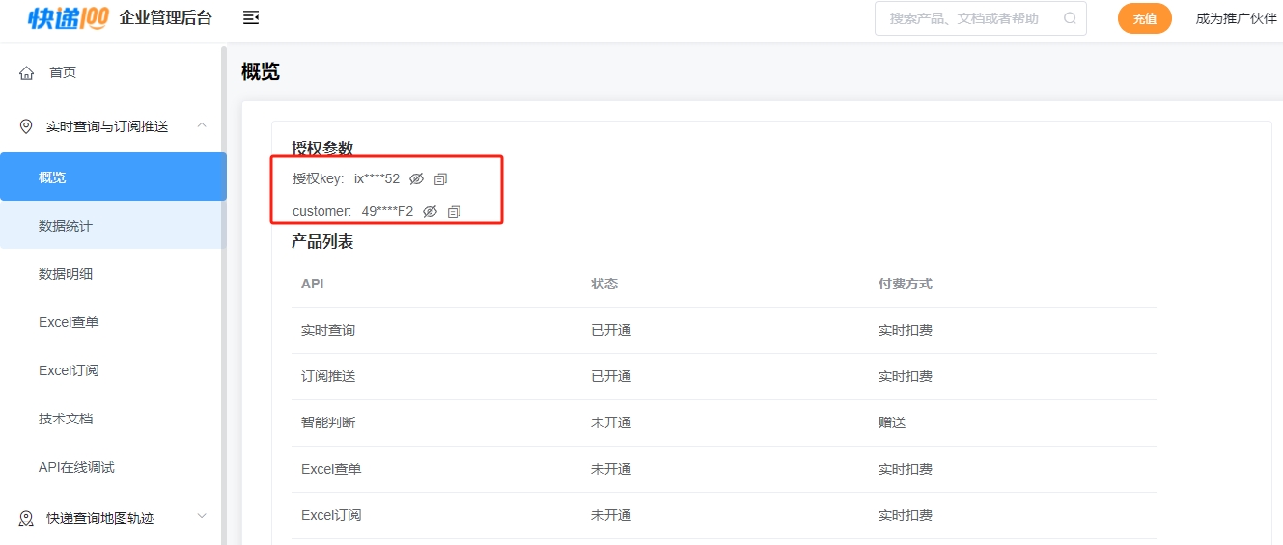
Task: Click the 产品列表 section heading
Action: pos(322,242)
